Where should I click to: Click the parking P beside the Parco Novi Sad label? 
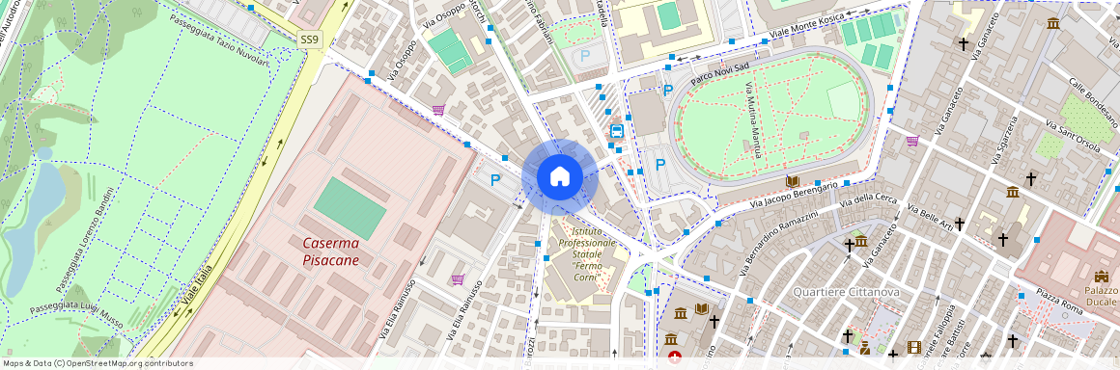point(668,91)
